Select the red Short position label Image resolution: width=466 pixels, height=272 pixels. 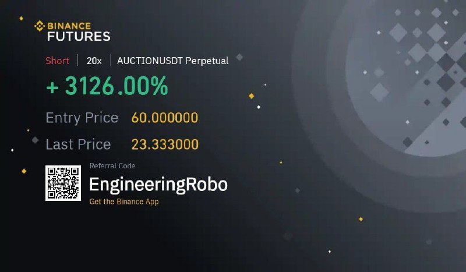click(57, 61)
